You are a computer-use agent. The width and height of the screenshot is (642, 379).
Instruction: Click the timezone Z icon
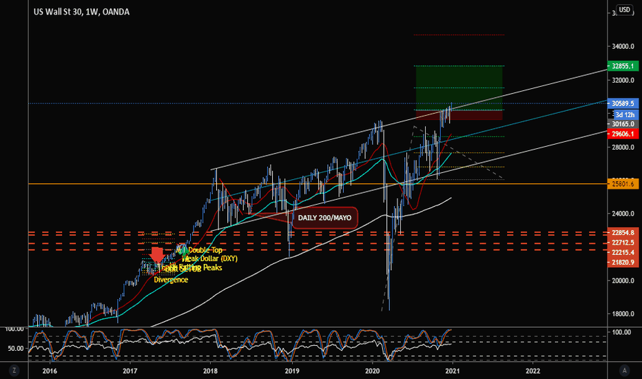coord(14,371)
